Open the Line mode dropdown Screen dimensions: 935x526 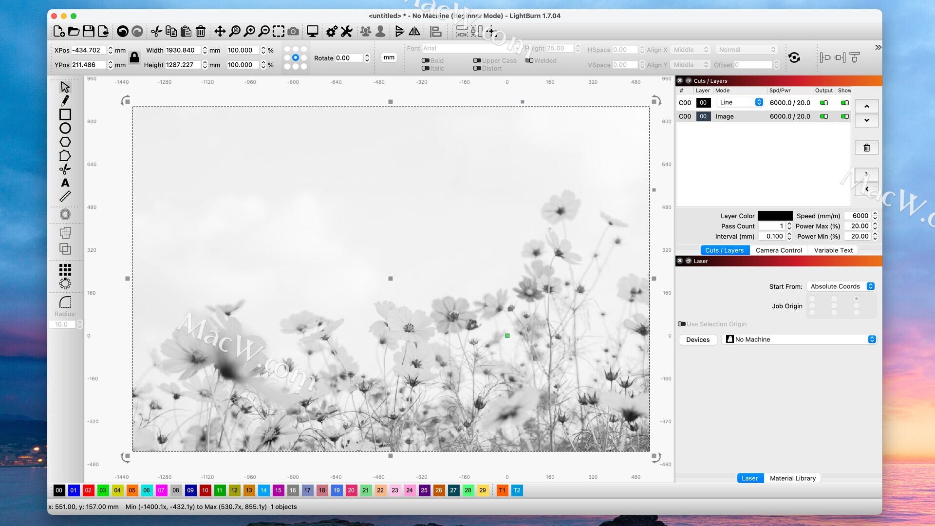[740, 102]
